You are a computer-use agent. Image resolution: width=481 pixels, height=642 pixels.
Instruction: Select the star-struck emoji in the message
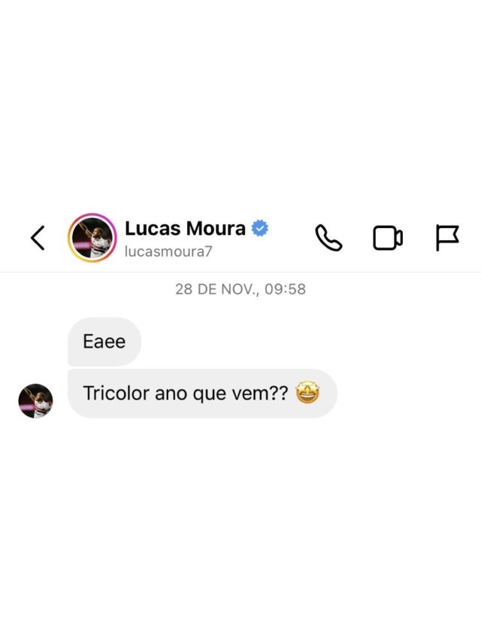coord(307,393)
